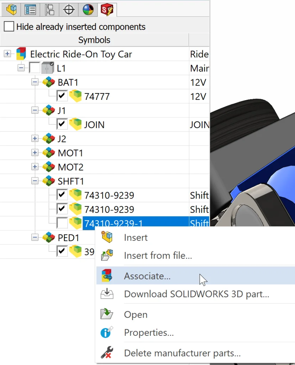Click the L1 cabinet icon

point(47,68)
